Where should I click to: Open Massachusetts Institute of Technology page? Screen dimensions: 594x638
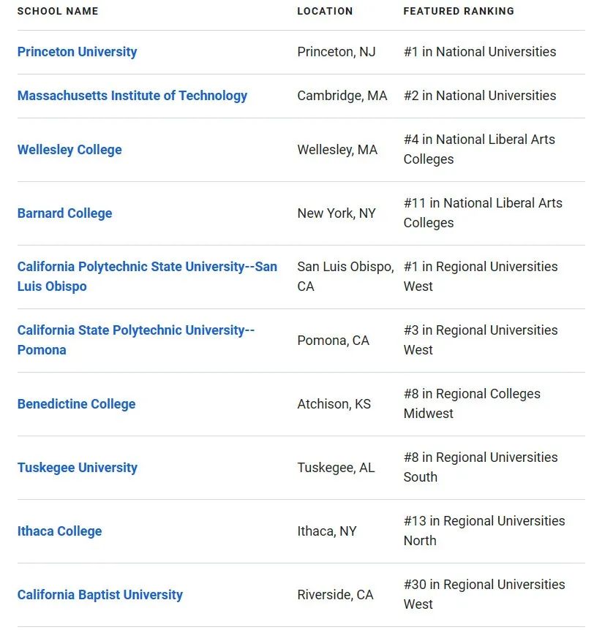(x=132, y=96)
